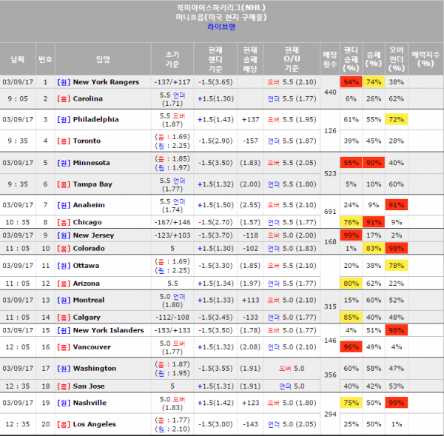Screen dimensions: 444x436
Task: Click the yellow 72% cell for Philadelphia
Action: coord(396,120)
